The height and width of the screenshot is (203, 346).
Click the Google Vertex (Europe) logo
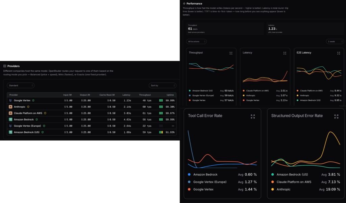pos(10,126)
